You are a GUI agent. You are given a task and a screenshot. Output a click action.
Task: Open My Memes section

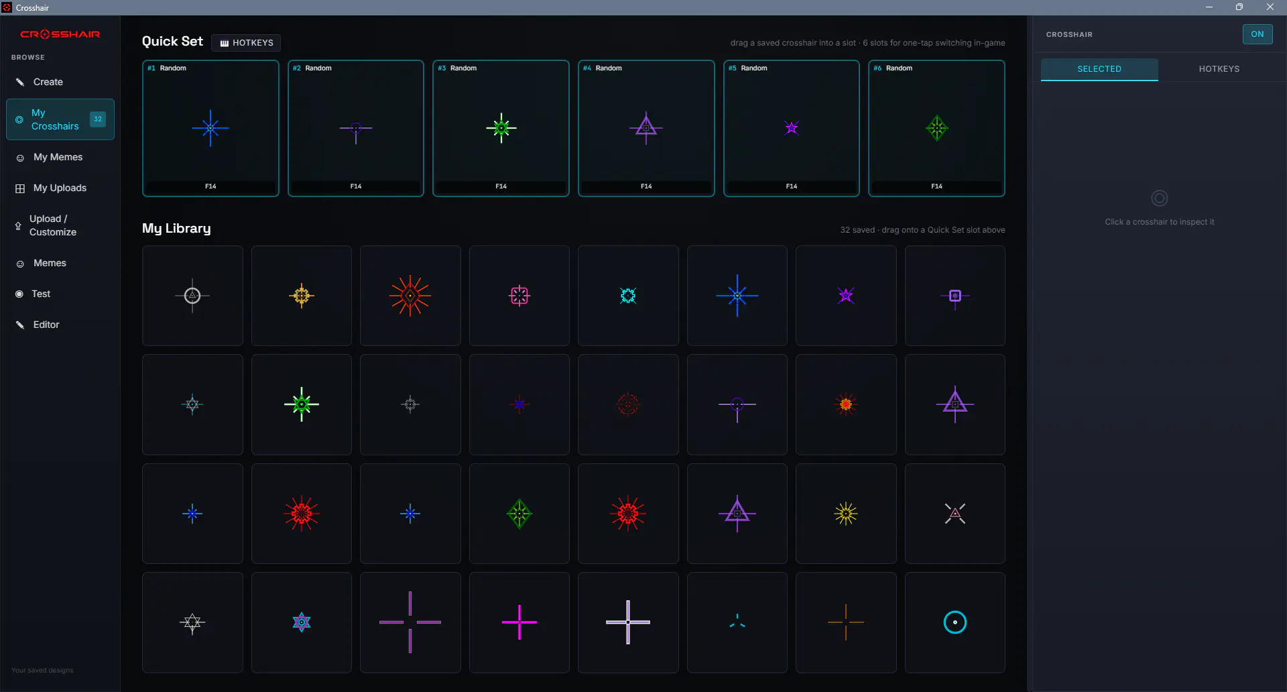[60, 157]
